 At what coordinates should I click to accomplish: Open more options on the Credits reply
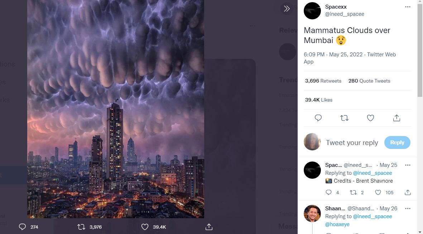click(x=408, y=165)
